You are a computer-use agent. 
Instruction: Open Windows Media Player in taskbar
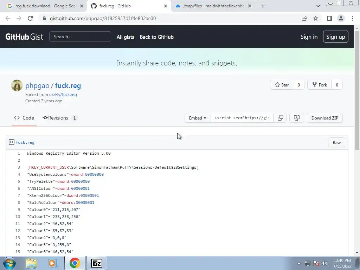(52, 263)
